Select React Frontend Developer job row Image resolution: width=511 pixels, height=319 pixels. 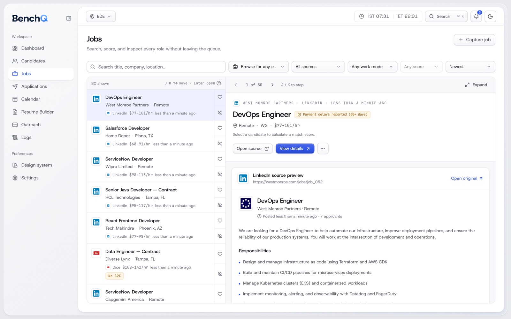(150, 228)
